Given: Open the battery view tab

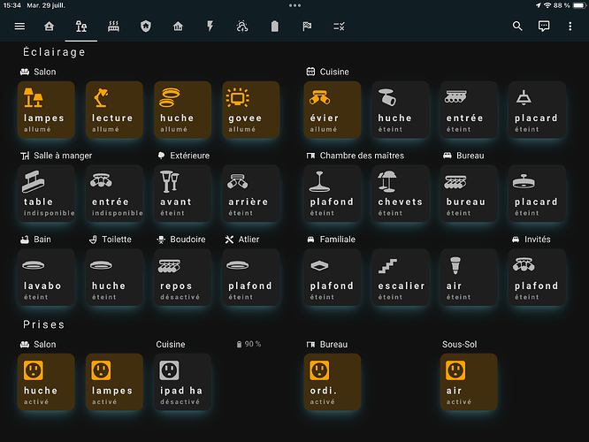Looking at the screenshot, I should click(274, 27).
